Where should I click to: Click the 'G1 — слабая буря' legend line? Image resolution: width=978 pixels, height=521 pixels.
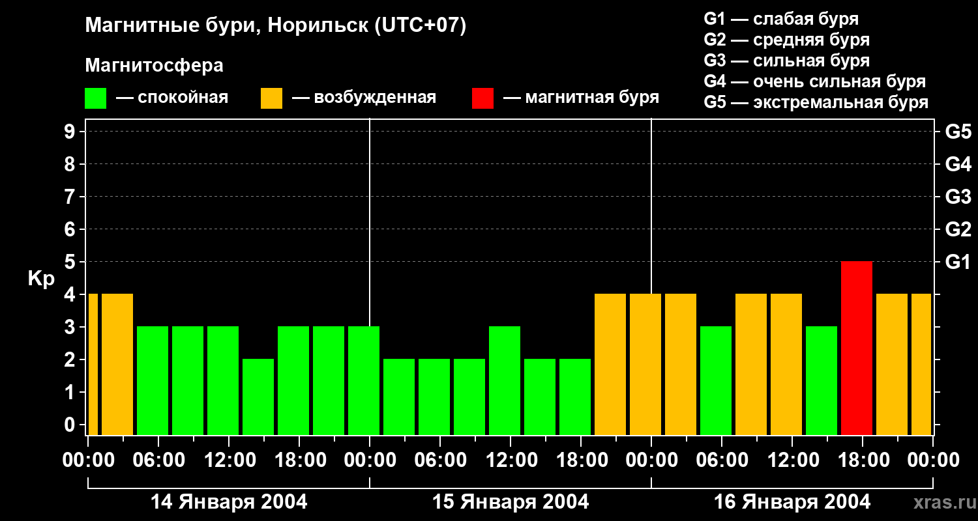click(x=781, y=19)
